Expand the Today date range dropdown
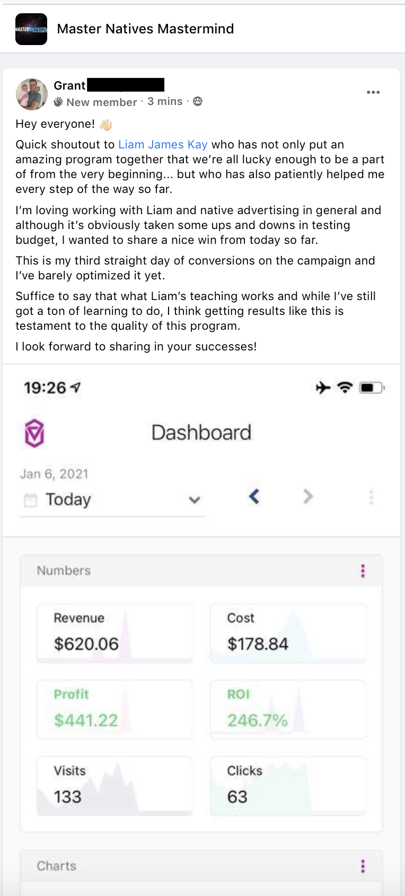 click(x=194, y=499)
